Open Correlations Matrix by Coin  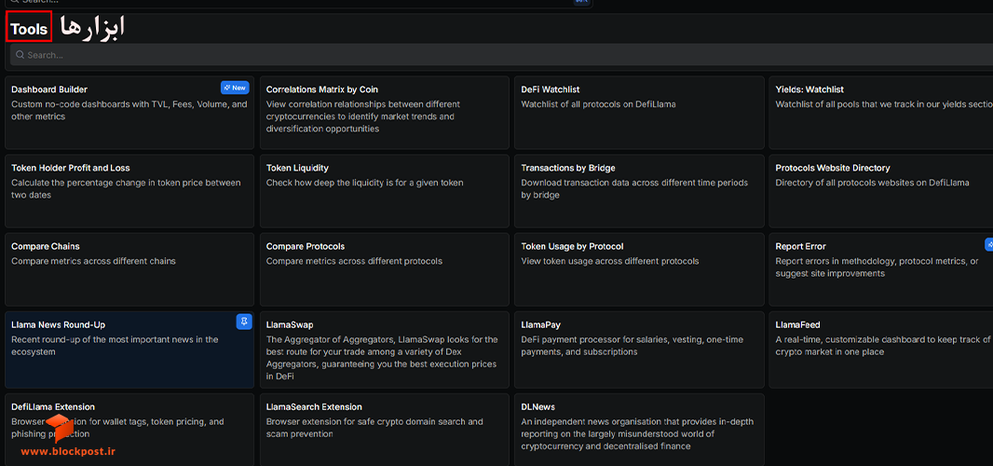(385, 113)
